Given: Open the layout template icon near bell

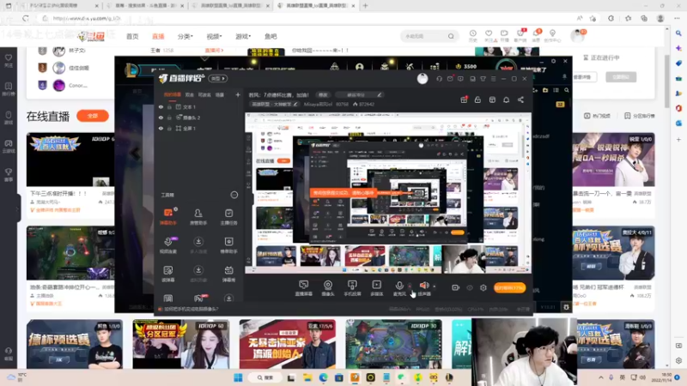Looking at the screenshot, I should pos(492,100).
